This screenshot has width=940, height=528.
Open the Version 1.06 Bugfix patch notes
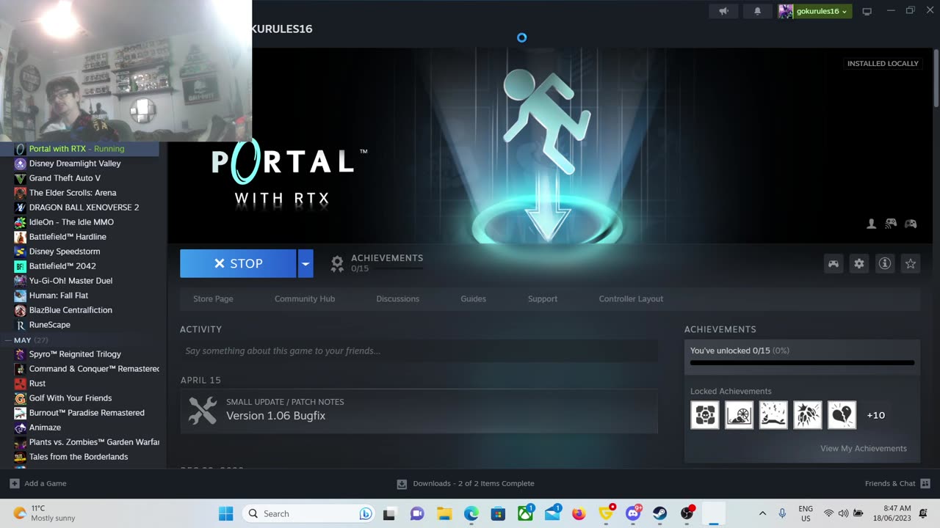419,410
